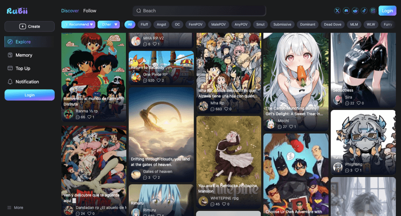The height and width of the screenshot is (216, 401).
Task: Open the Instagram social icon
Action: pyautogui.click(x=372, y=10)
